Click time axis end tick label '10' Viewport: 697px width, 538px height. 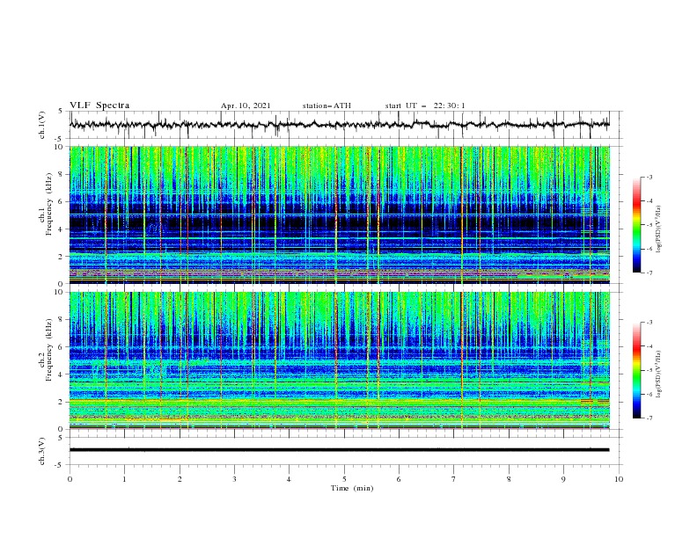click(619, 479)
